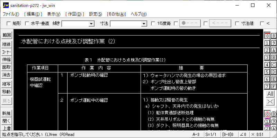Select layer C button
277x138 pixels.
coord(274,65)
